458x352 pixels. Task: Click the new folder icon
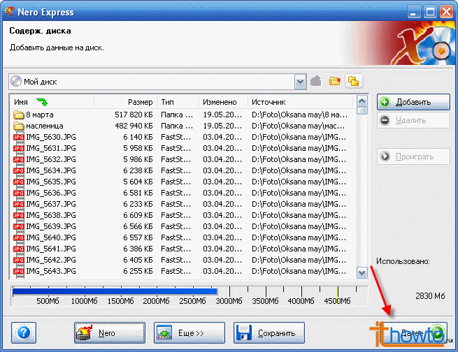[334, 81]
